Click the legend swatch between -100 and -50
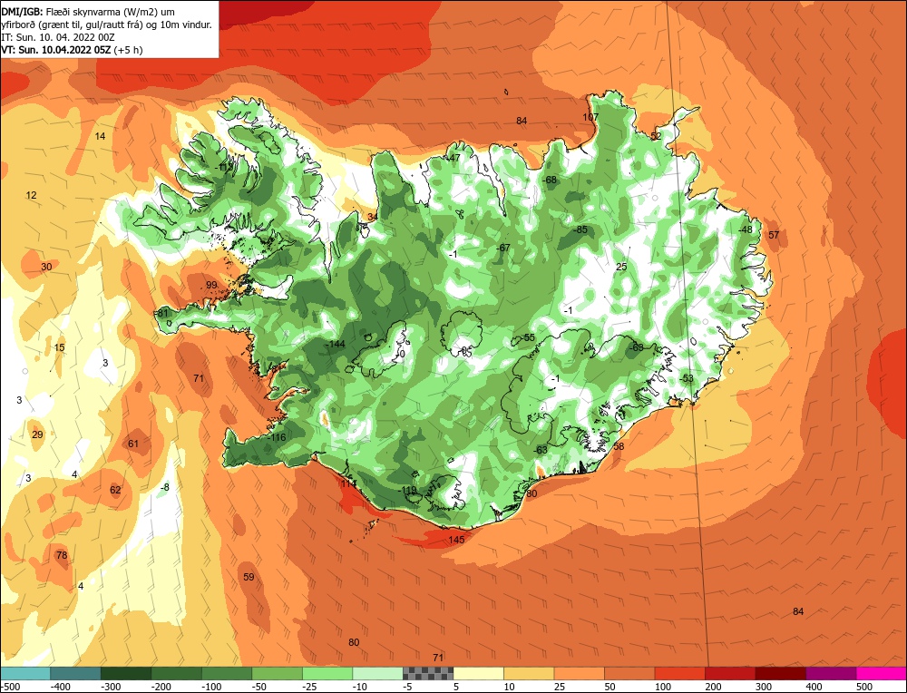 tap(227, 673)
